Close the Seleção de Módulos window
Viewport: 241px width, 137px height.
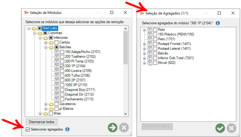coord(126,12)
